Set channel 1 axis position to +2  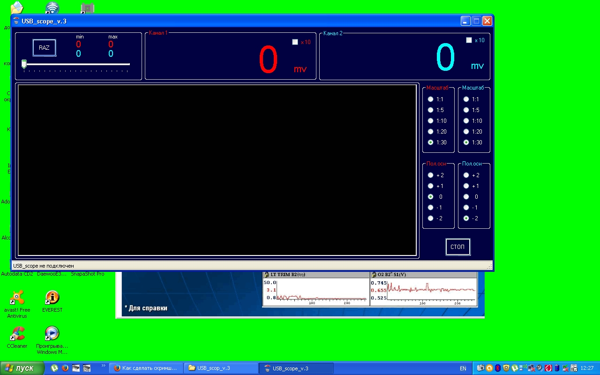point(430,175)
